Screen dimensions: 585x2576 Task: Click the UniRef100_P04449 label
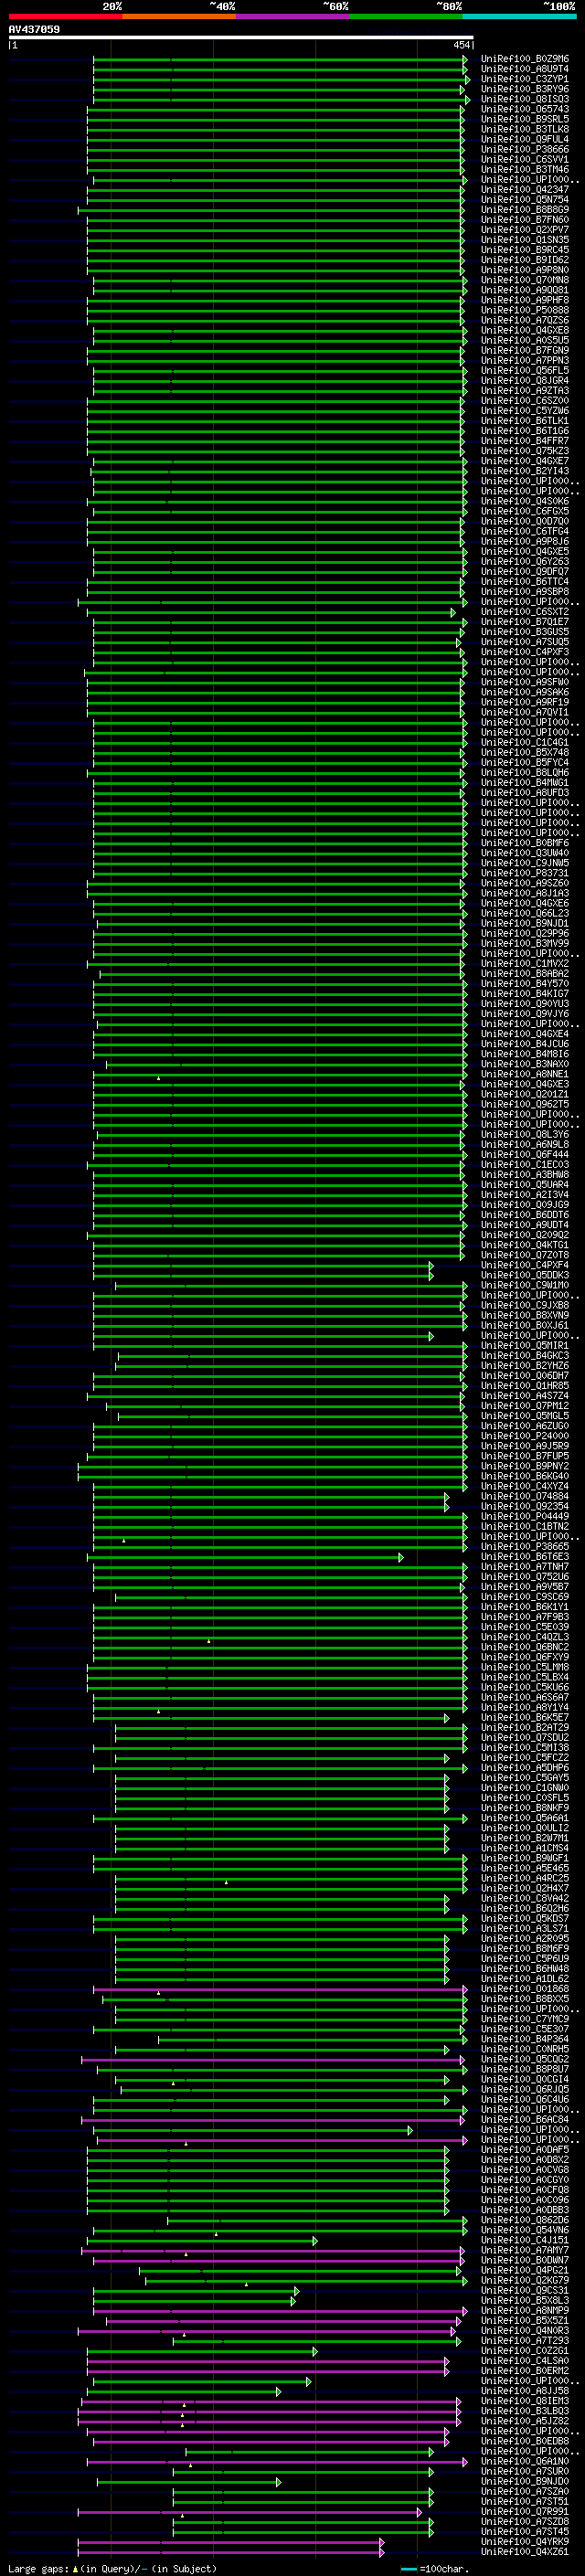525,1516
